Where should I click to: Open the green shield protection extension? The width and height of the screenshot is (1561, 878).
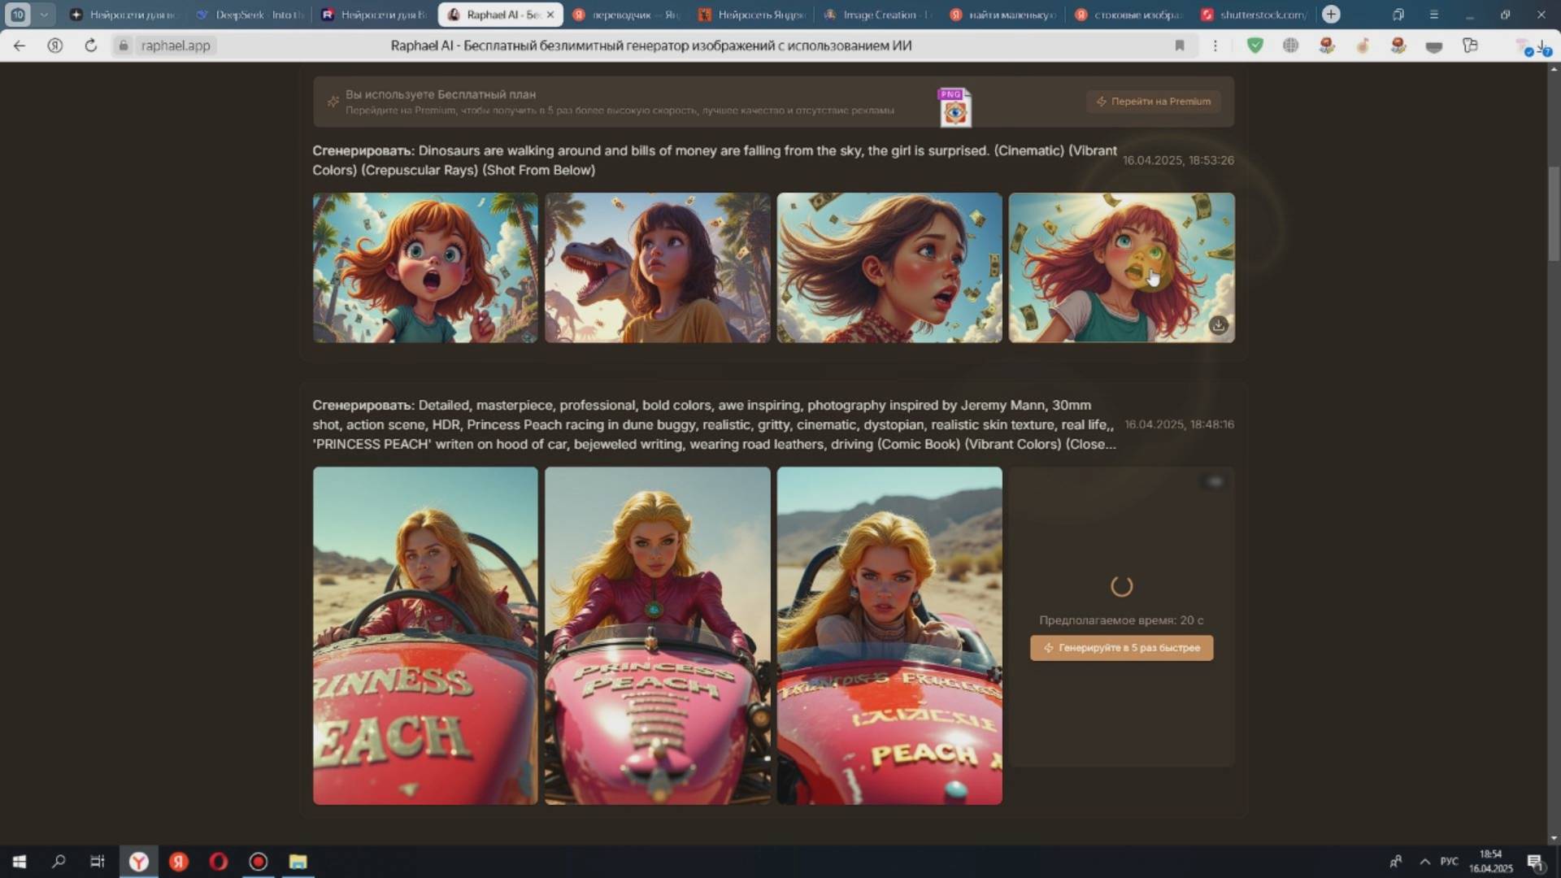pos(1255,46)
